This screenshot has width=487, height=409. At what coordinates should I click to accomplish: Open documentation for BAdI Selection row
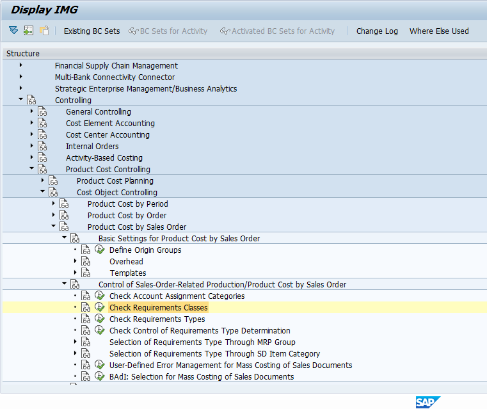pyautogui.click(x=86, y=376)
